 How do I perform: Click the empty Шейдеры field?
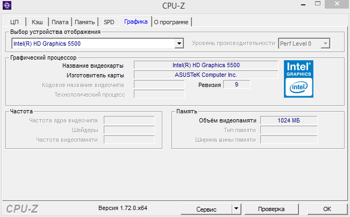129,130
